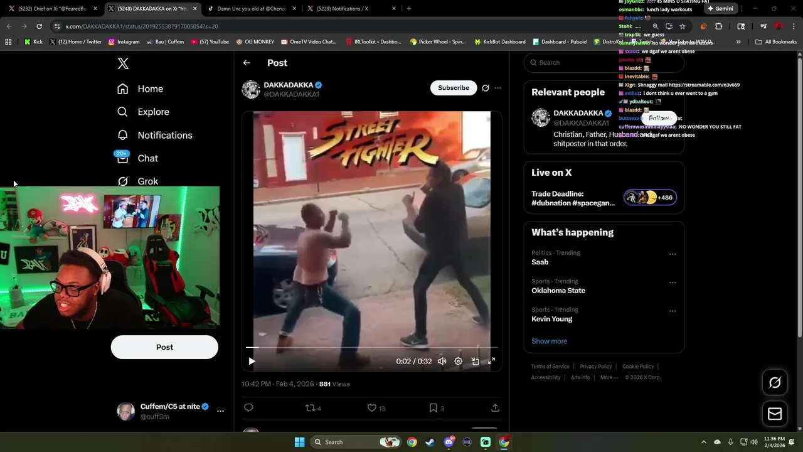The width and height of the screenshot is (803, 452).
Task: Open the floating Grok button
Action: point(775,382)
